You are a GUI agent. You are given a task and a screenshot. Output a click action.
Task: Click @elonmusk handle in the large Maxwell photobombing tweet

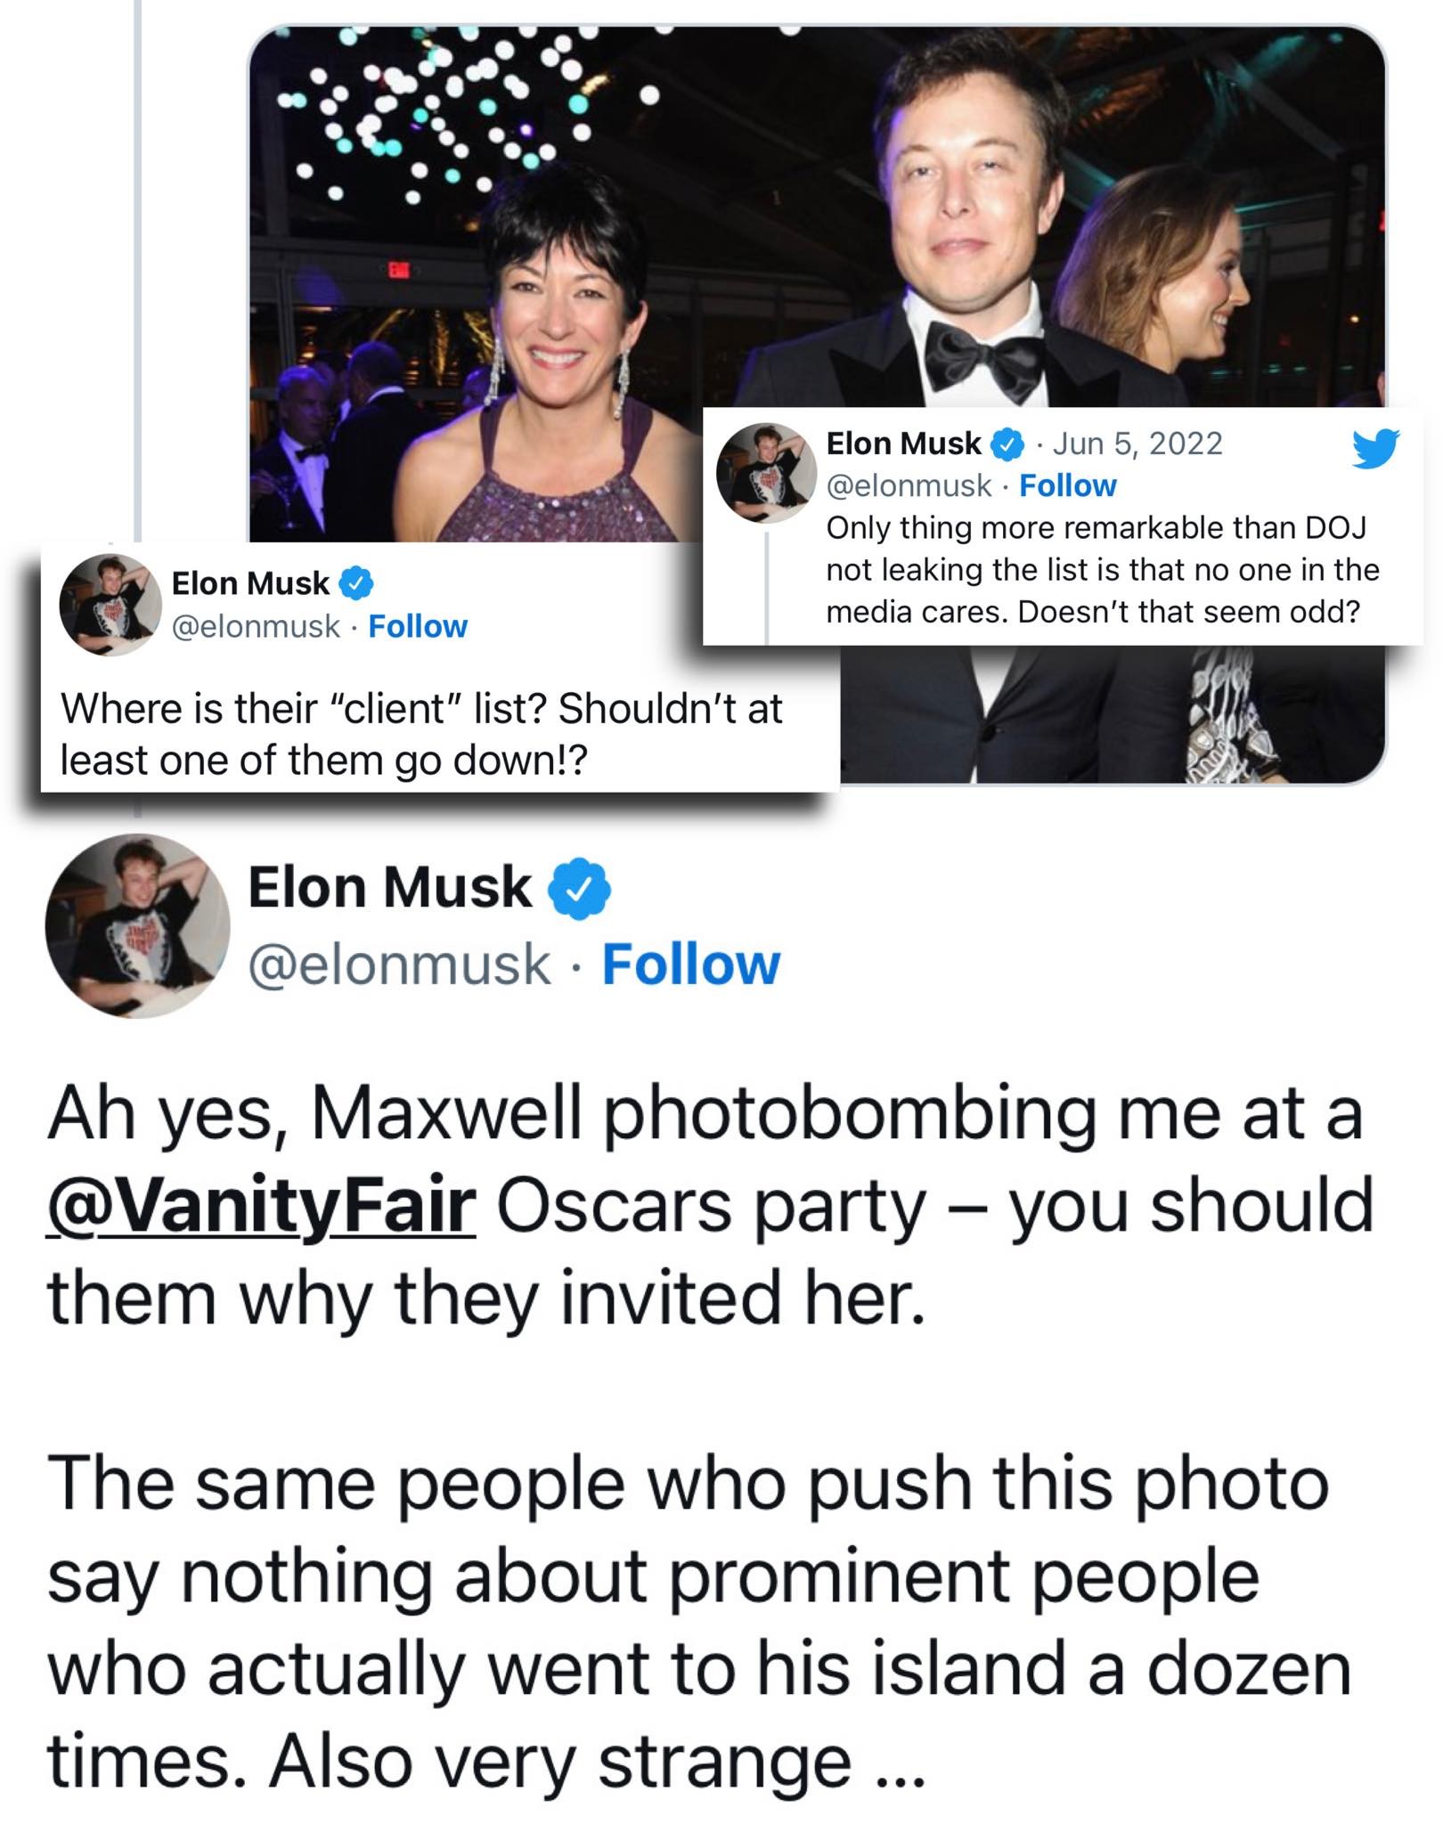tap(399, 965)
